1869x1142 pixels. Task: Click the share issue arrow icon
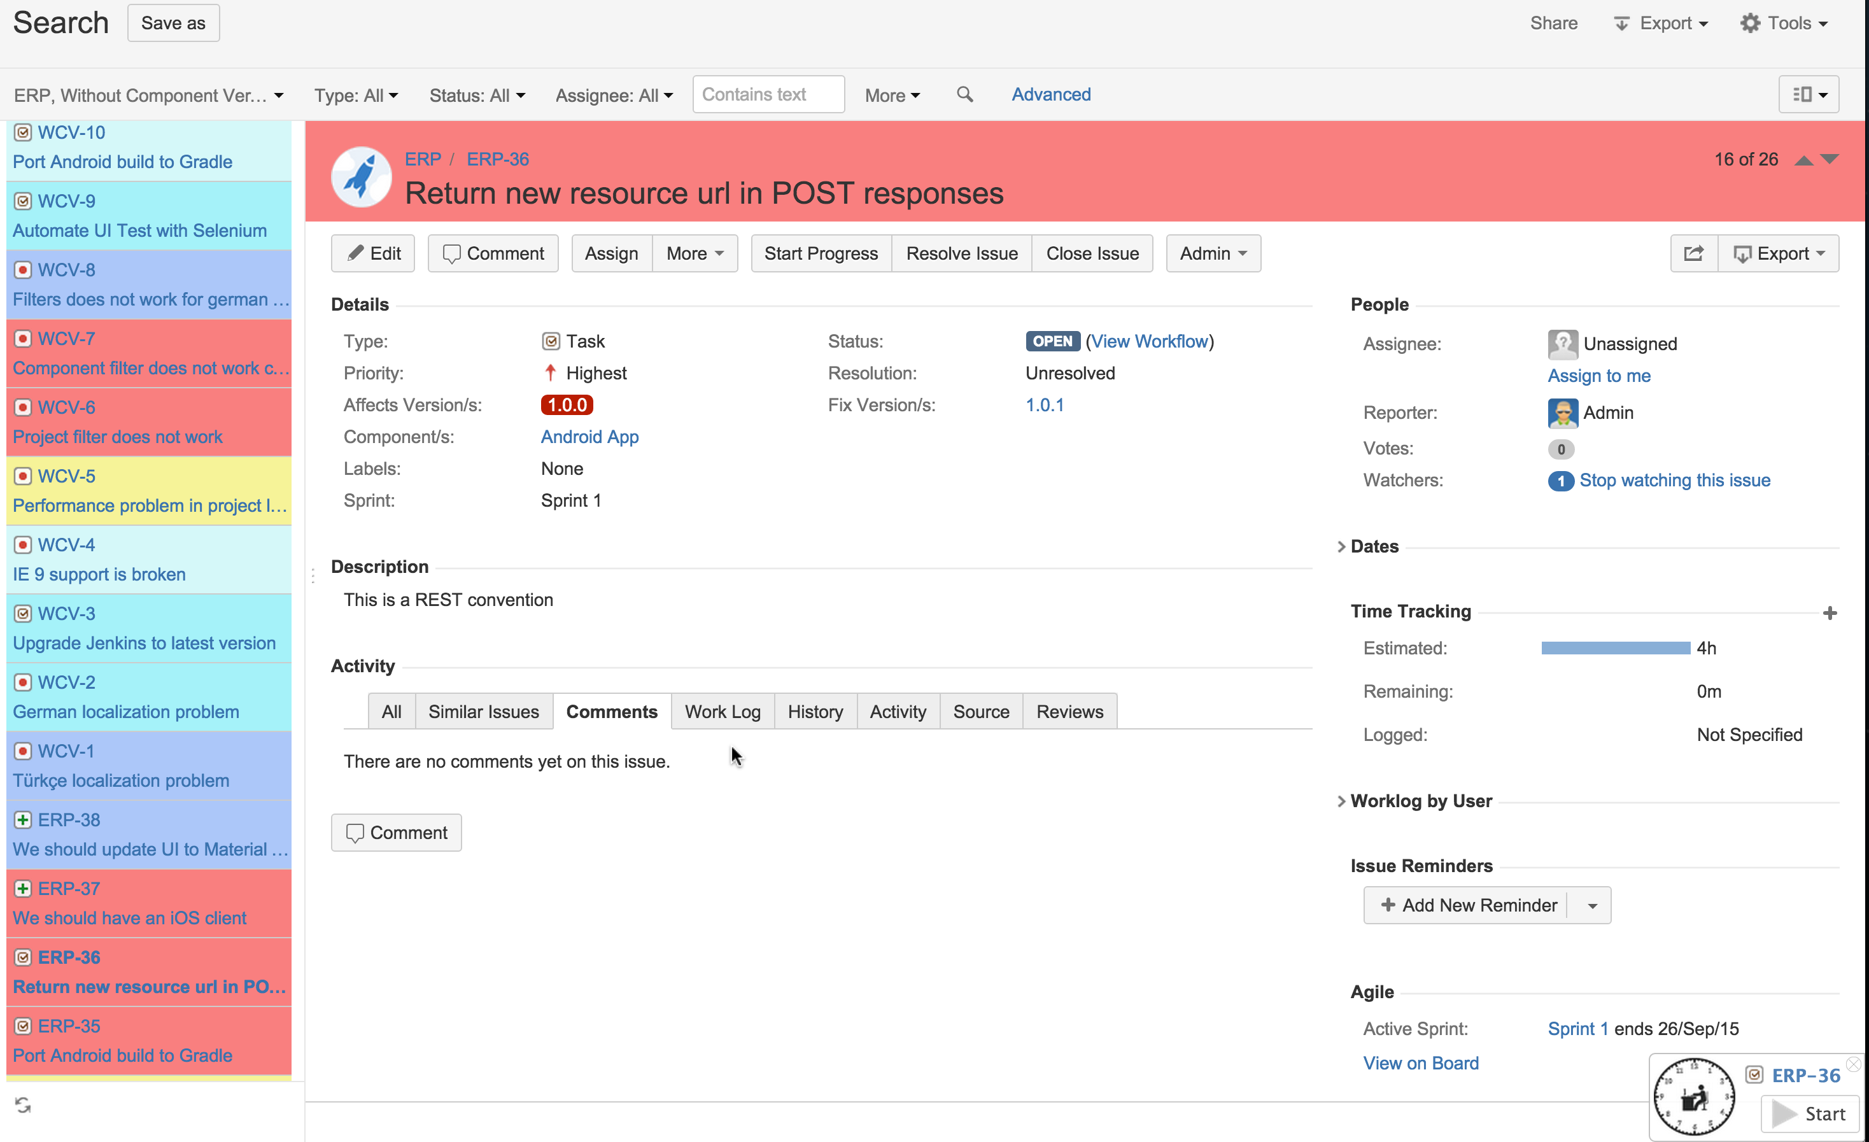coord(1693,253)
